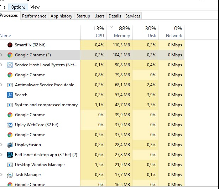Click the 53,4 MB memory value
Image resolution: width=219 pixels, height=189 pixels.
[122, 95]
